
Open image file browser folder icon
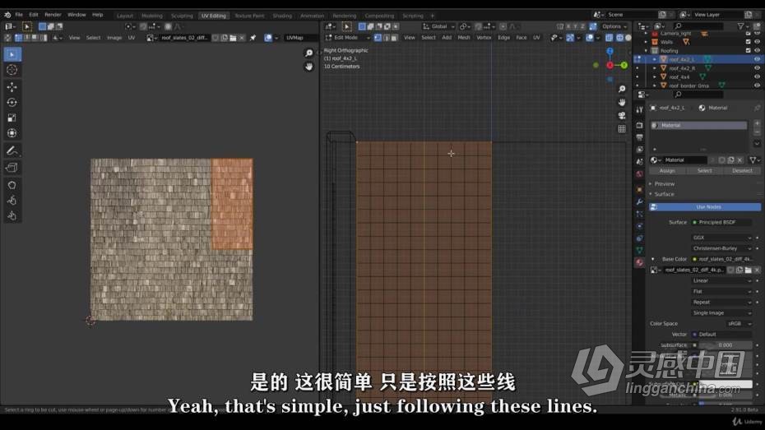click(233, 38)
